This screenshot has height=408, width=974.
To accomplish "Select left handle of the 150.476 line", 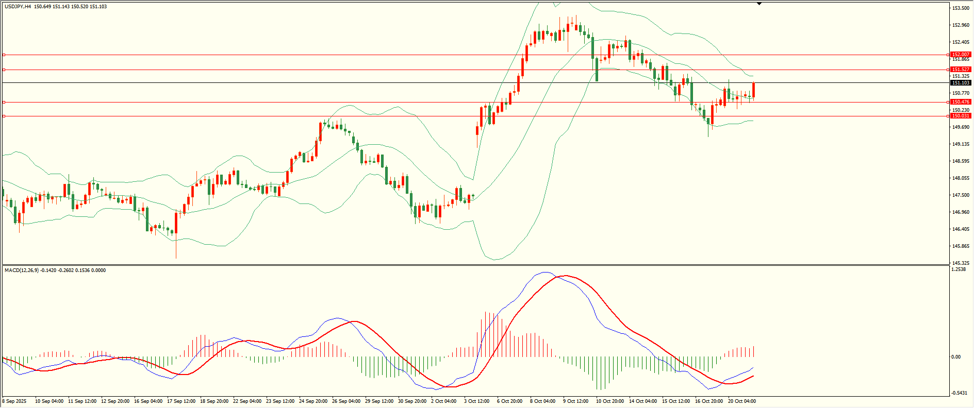I will [4, 102].
